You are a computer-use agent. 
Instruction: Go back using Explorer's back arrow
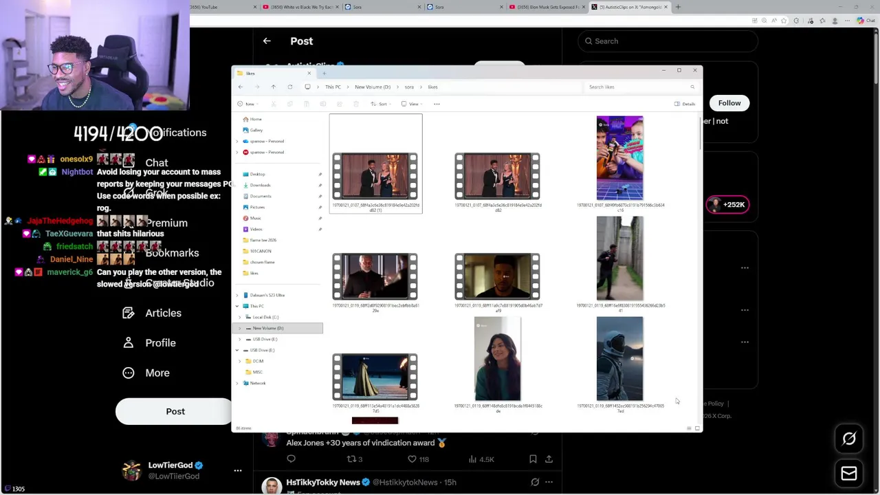coord(240,87)
